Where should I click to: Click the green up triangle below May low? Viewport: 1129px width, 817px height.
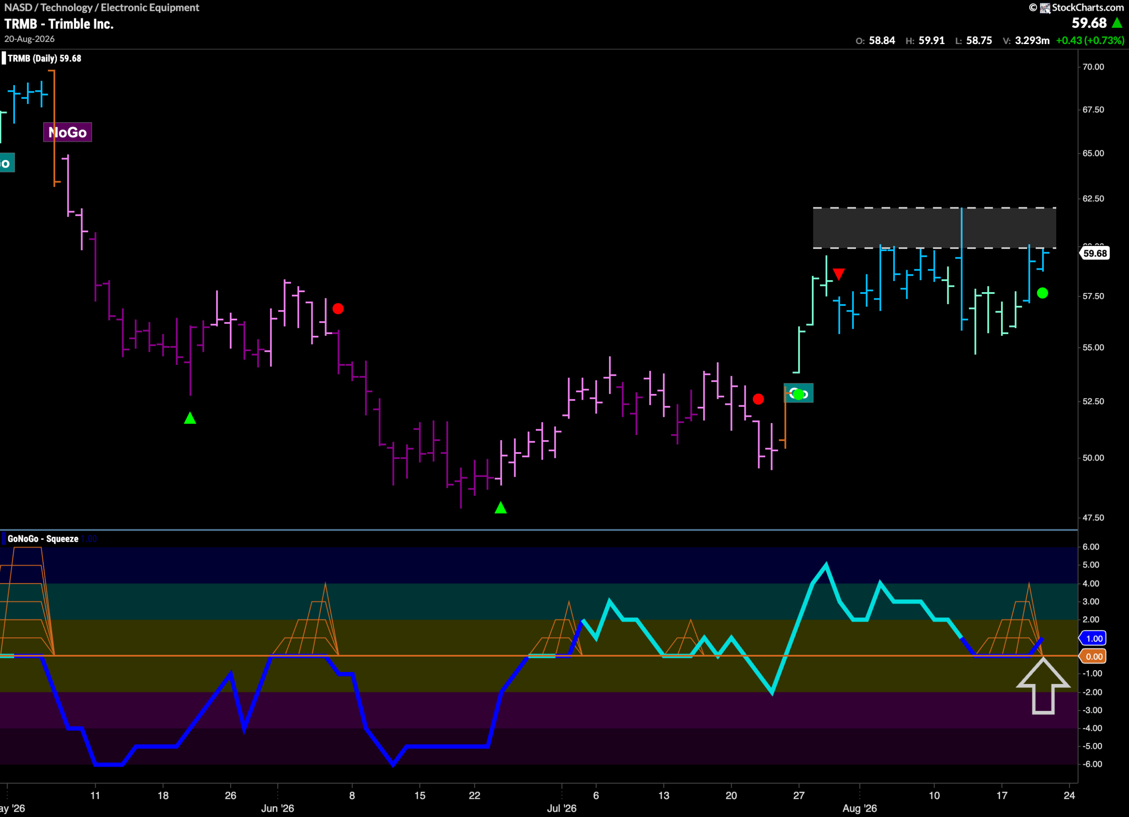pos(190,418)
